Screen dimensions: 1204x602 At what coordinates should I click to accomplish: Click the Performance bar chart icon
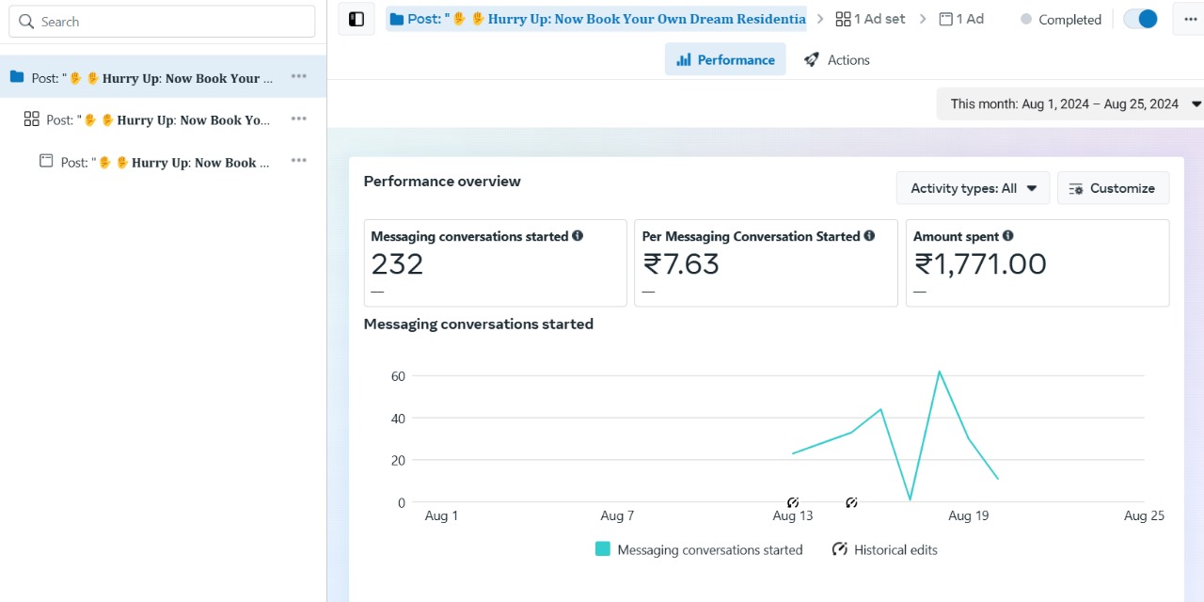click(x=684, y=59)
